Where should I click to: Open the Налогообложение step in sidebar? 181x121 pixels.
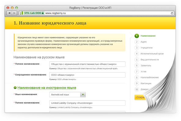150,77
